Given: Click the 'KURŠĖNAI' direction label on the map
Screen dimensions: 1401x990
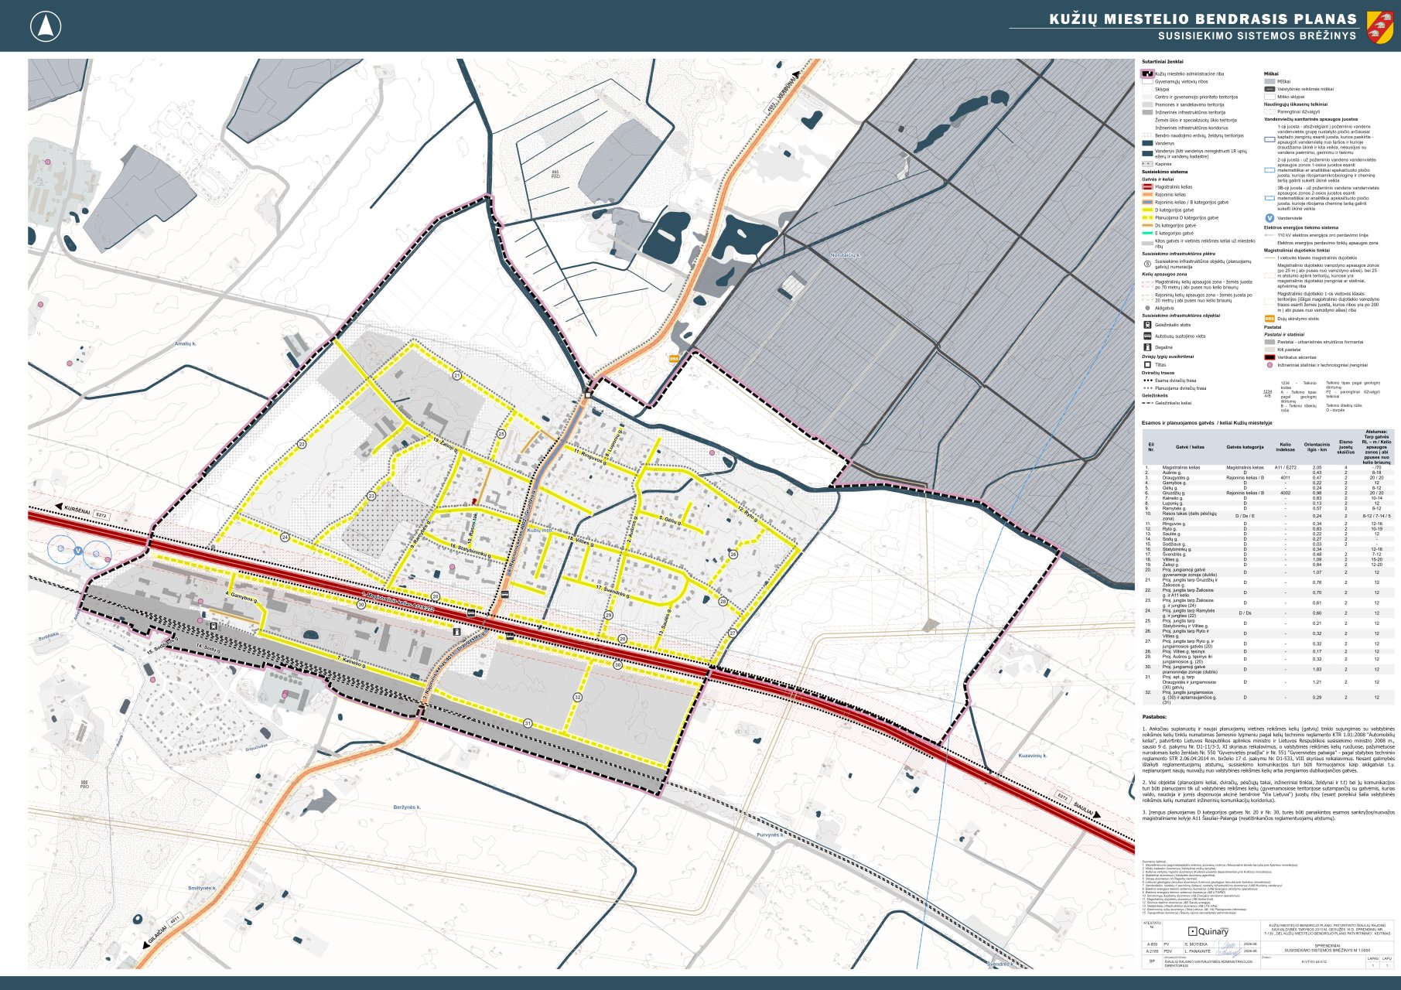Looking at the screenshot, I should point(78,510).
